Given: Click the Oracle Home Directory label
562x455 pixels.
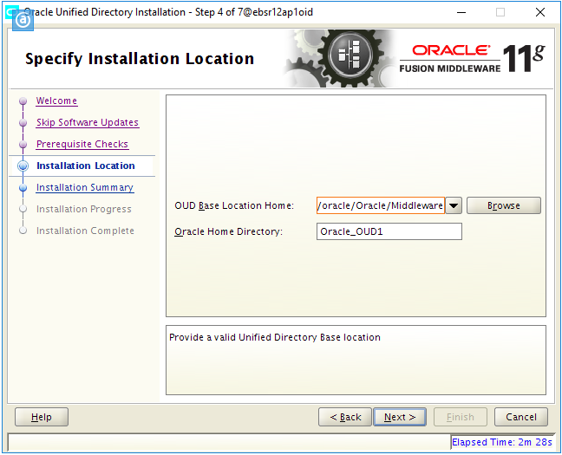Looking at the screenshot, I should point(229,231).
